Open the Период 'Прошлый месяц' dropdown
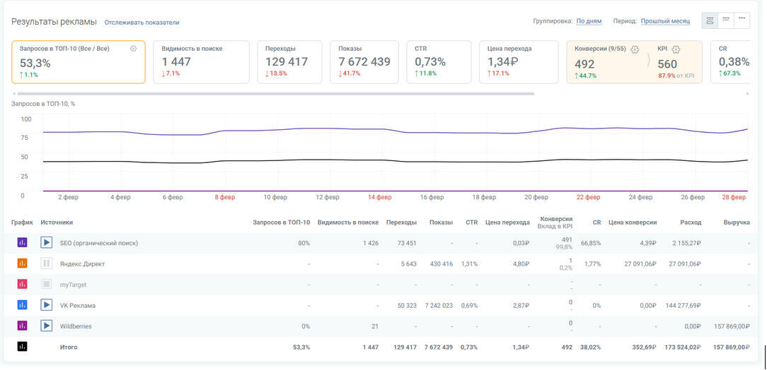The width and height of the screenshot is (767, 370). [665, 21]
